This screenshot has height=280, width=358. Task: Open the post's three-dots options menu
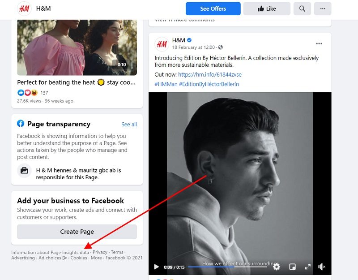click(319, 43)
